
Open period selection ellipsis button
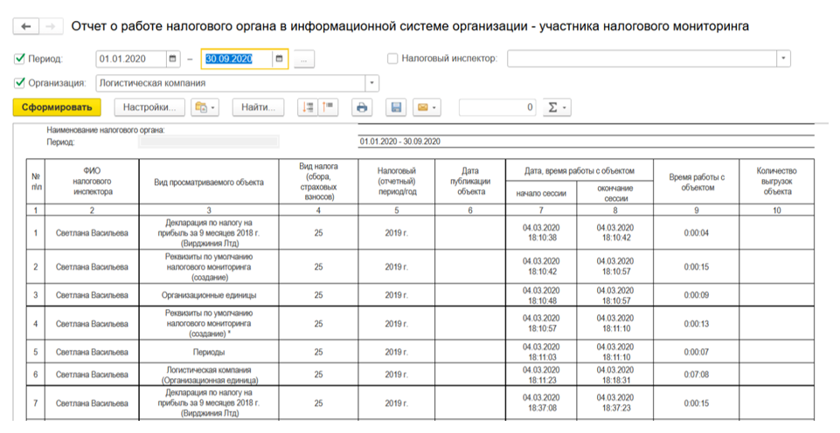(304, 59)
